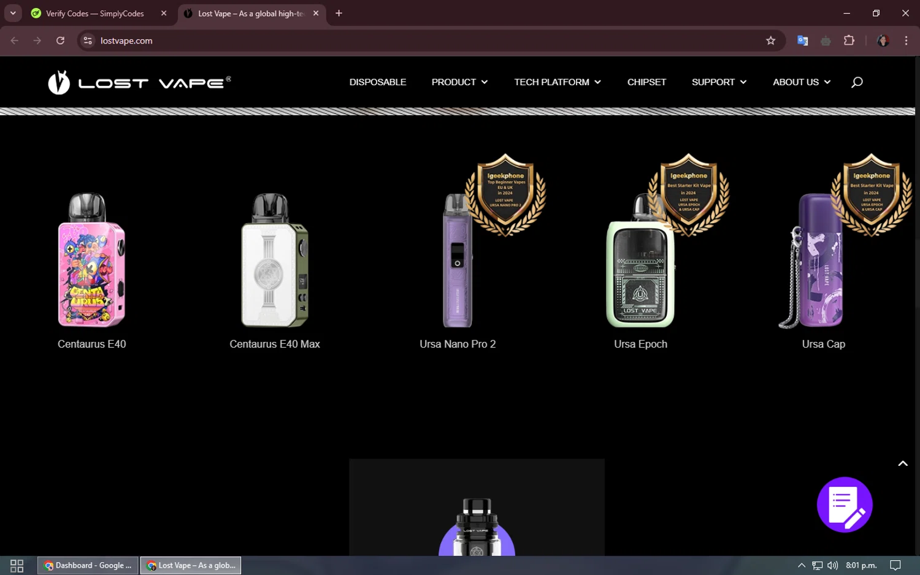The height and width of the screenshot is (575, 920).
Task: Open the Chrome three-dot menu
Action: tap(906, 40)
